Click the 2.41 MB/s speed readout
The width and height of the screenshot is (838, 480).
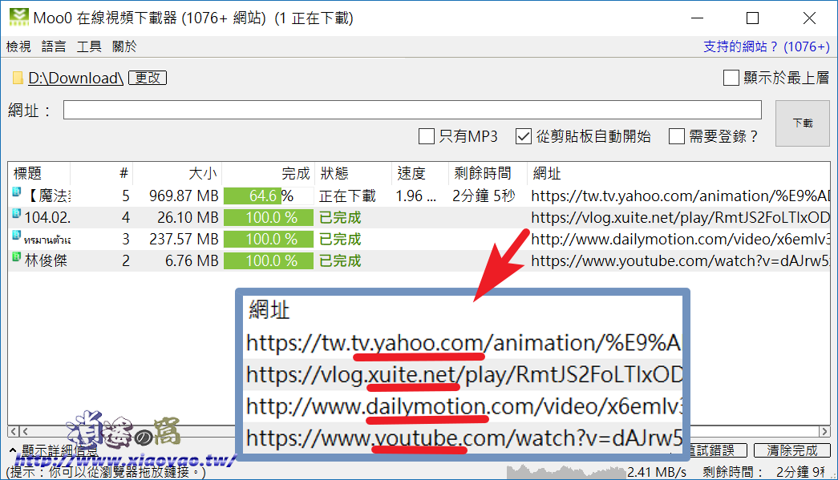point(656,472)
